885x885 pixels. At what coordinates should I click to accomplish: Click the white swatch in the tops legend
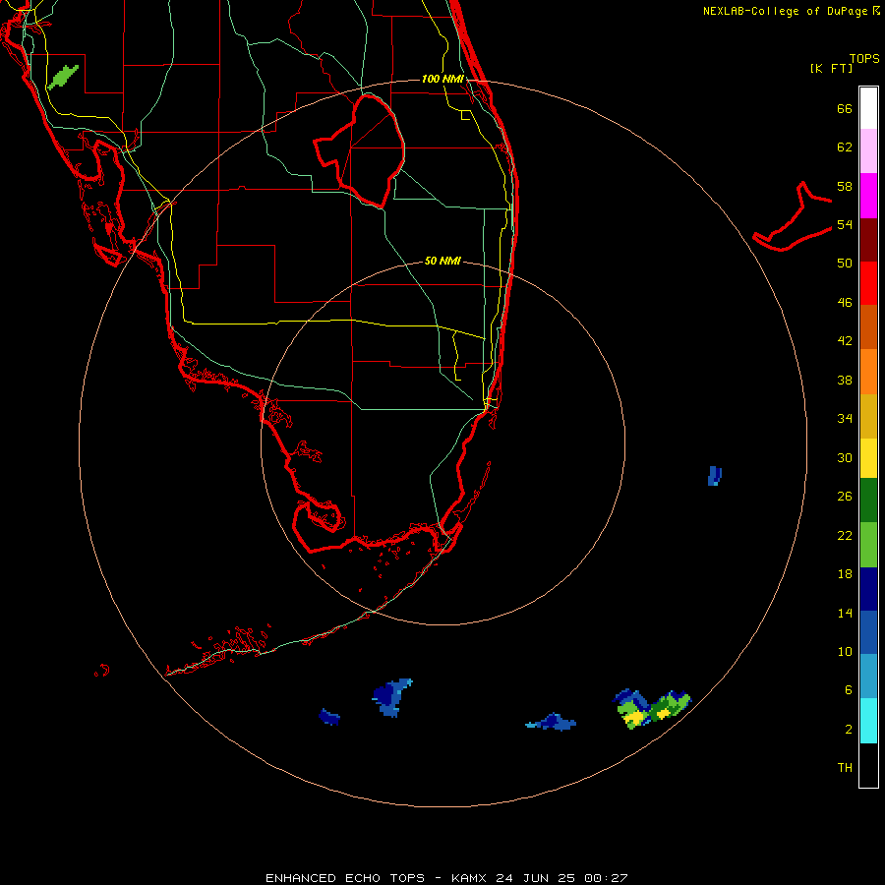[x=868, y=108]
